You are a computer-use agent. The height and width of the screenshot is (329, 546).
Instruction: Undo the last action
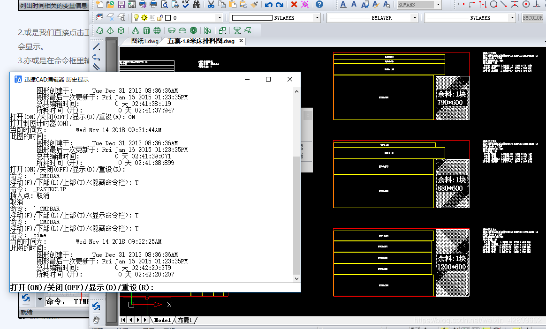268,4
